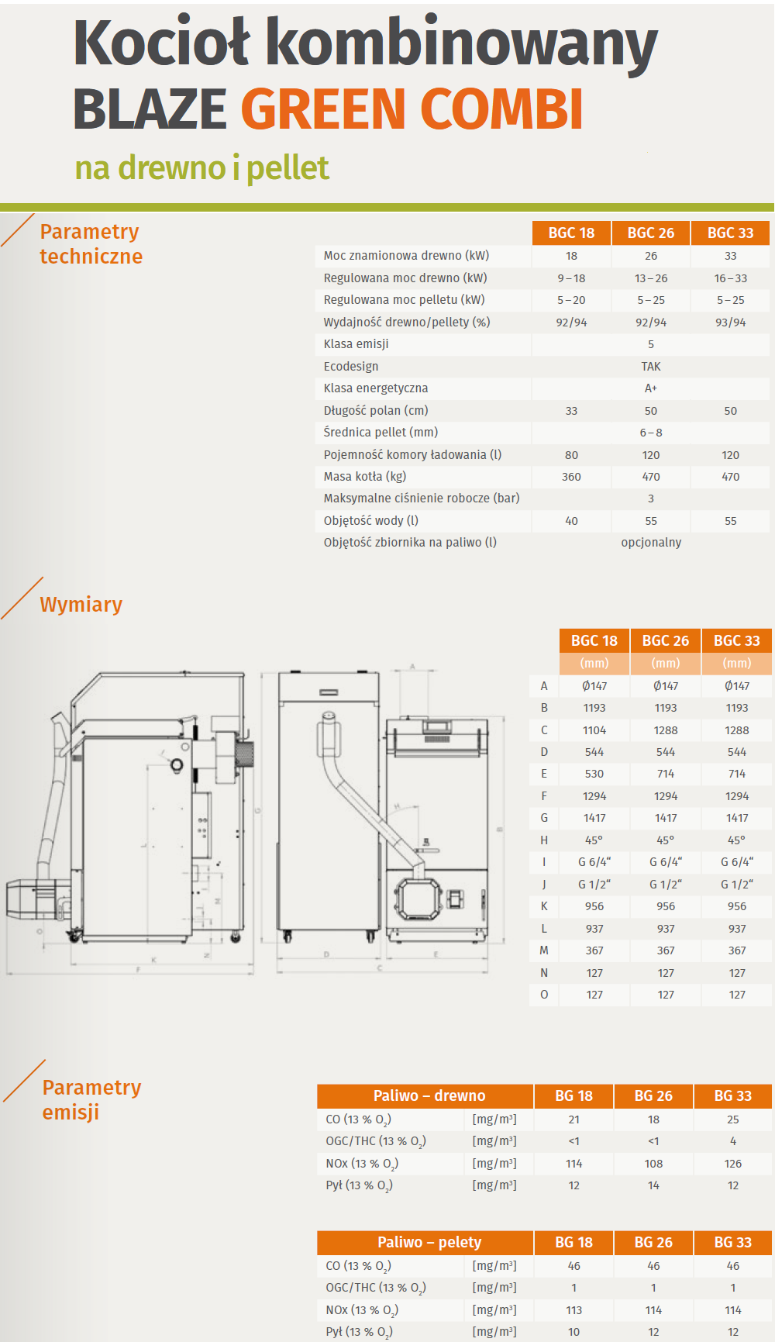The height and width of the screenshot is (1342, 775).
Task: Click the "Wymiary" section heading
Action: pyautogui.click(x=81, y=604)
